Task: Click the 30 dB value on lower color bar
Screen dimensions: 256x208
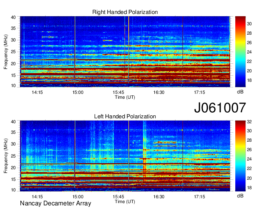Action: coord(249,131)
